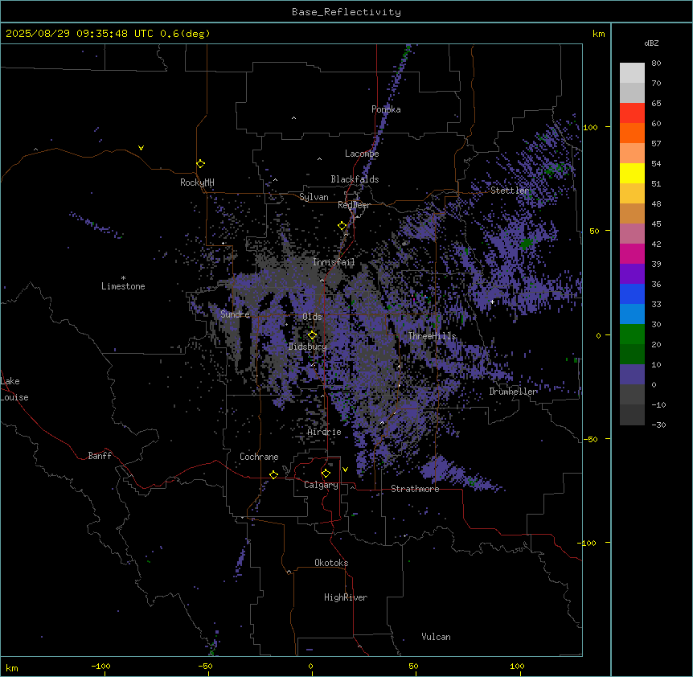This screenshot has height=677, width=693.
Task: Click the Stettler label
Action: (x=510, y=191)
